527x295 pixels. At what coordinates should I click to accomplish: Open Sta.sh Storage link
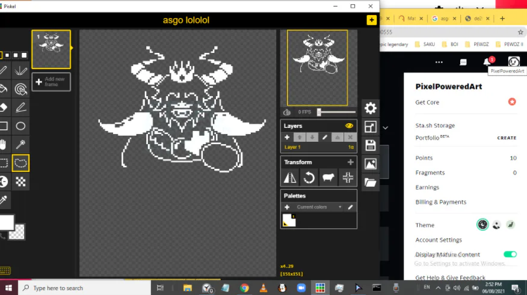click(435, 126)
